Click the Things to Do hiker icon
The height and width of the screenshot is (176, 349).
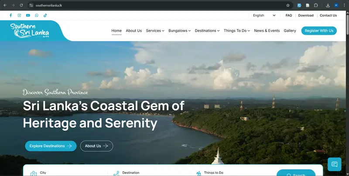coord(198,173)
